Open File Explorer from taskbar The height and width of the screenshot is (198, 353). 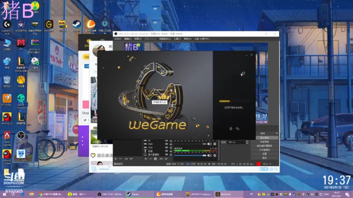[x=31, y=194]
